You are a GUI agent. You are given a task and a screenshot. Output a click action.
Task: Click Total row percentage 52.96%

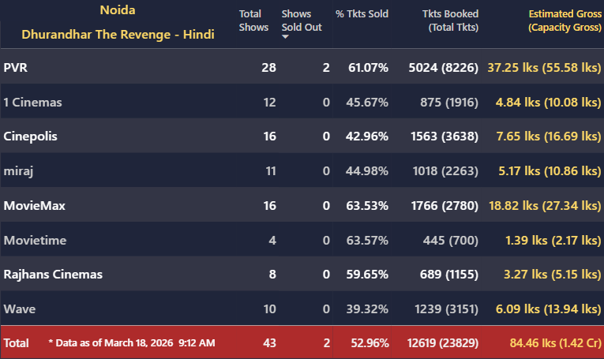tap(370, 343)
